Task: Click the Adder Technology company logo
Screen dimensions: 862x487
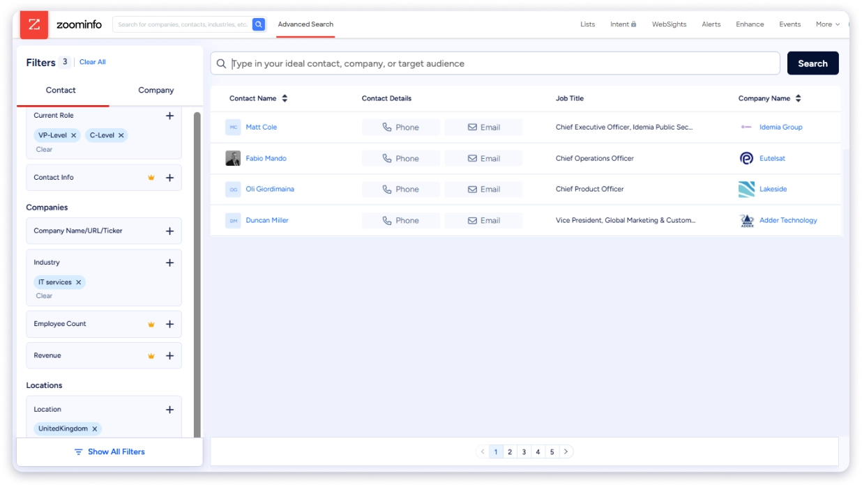Action: [746, 220]
